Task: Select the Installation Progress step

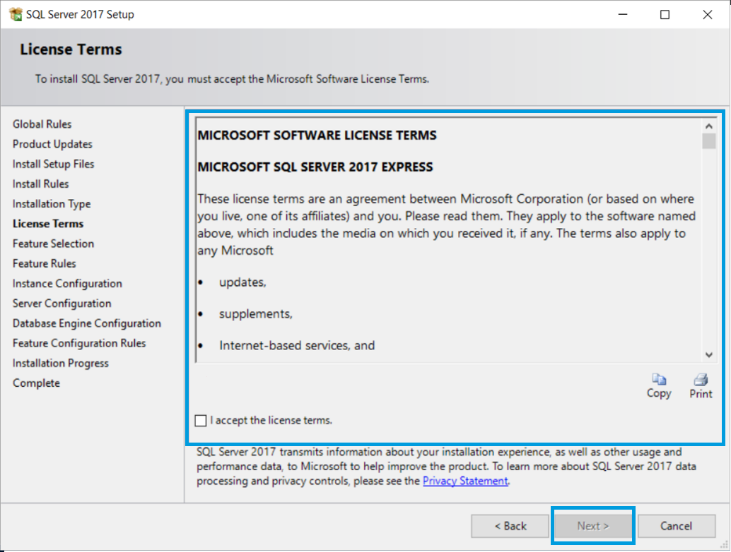Action: point(61,364)
